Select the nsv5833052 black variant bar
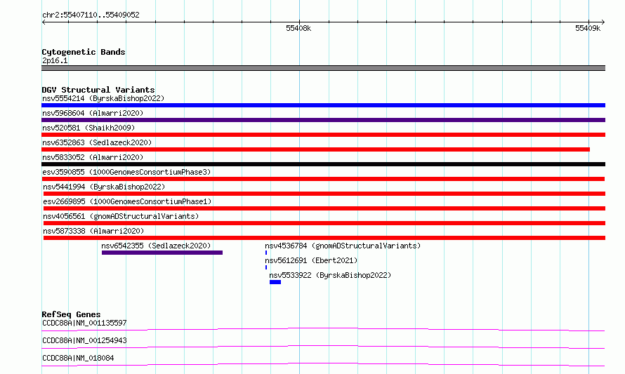The height and width of the screenshot is (374, 625). [323, 164]
